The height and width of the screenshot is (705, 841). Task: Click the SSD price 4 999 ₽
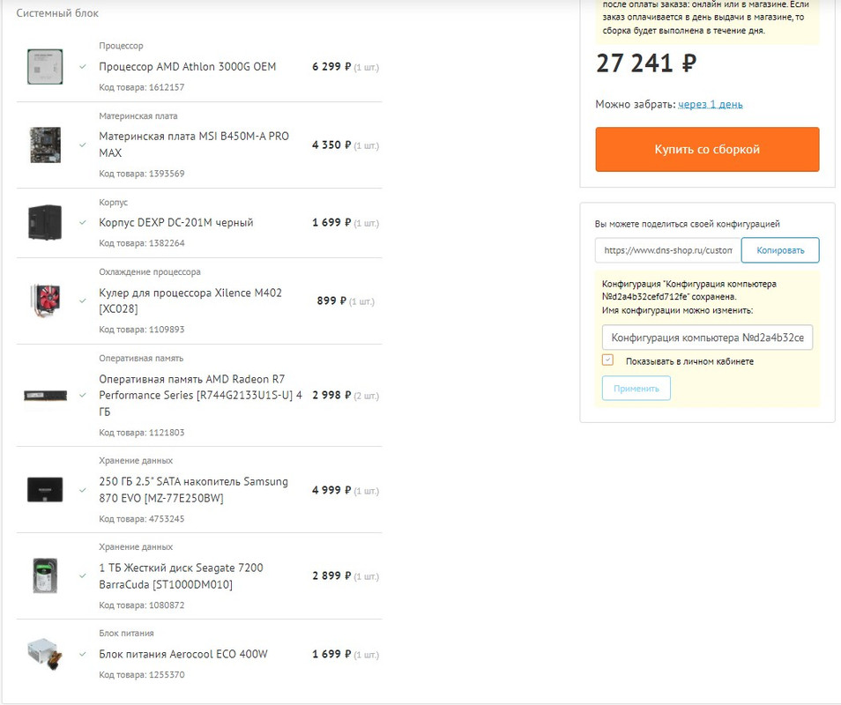tap(331, 491)
